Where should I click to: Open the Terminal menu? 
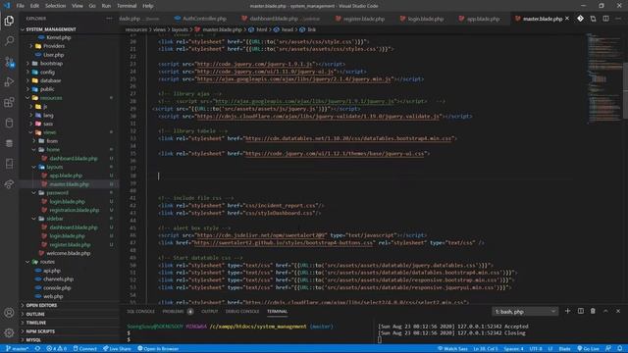(127, 6)
